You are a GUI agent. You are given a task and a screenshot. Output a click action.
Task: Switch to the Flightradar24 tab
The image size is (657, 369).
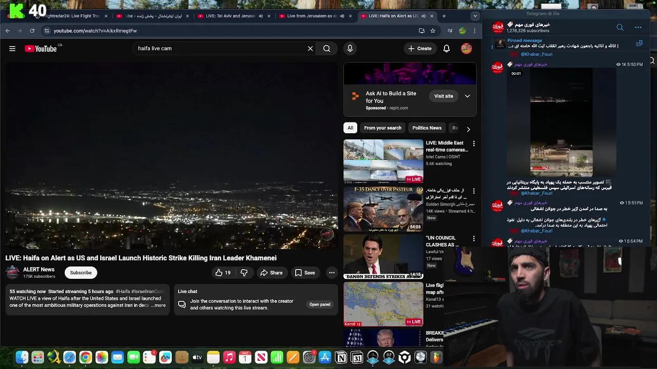point(72,16)
